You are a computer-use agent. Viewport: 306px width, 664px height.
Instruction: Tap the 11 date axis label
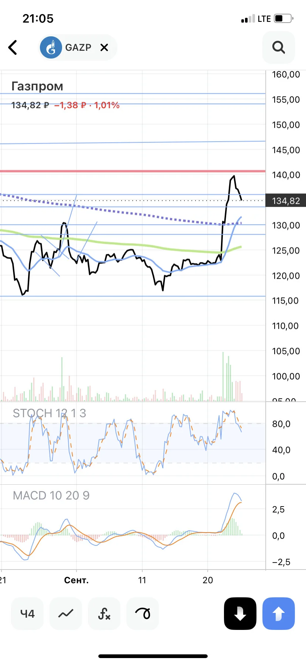[x=142, y=580]
